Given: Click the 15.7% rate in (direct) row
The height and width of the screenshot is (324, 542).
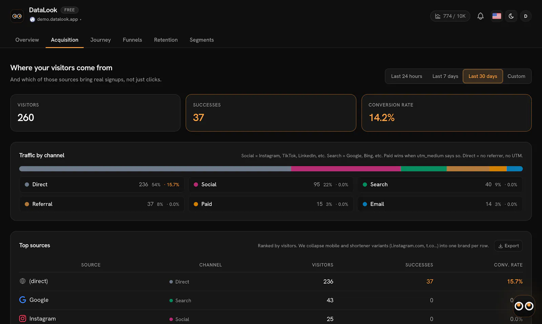Looking at the screenshot, I should click(x=515, y=281).
